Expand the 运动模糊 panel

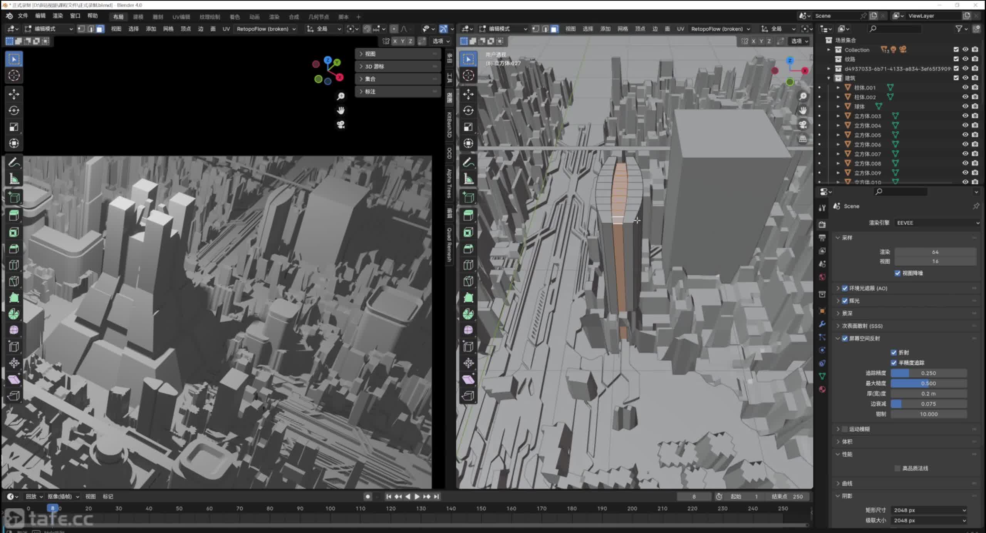(906, 429)
